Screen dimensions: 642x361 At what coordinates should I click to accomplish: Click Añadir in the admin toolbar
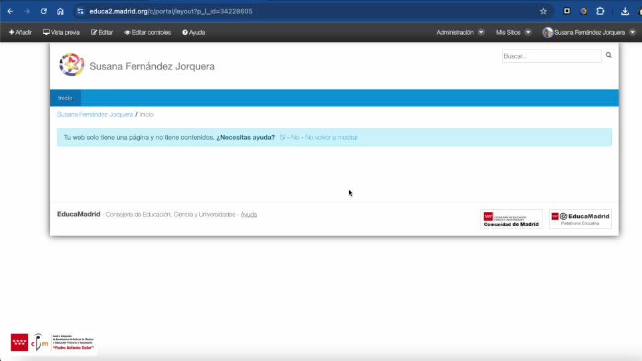(20, 32)
